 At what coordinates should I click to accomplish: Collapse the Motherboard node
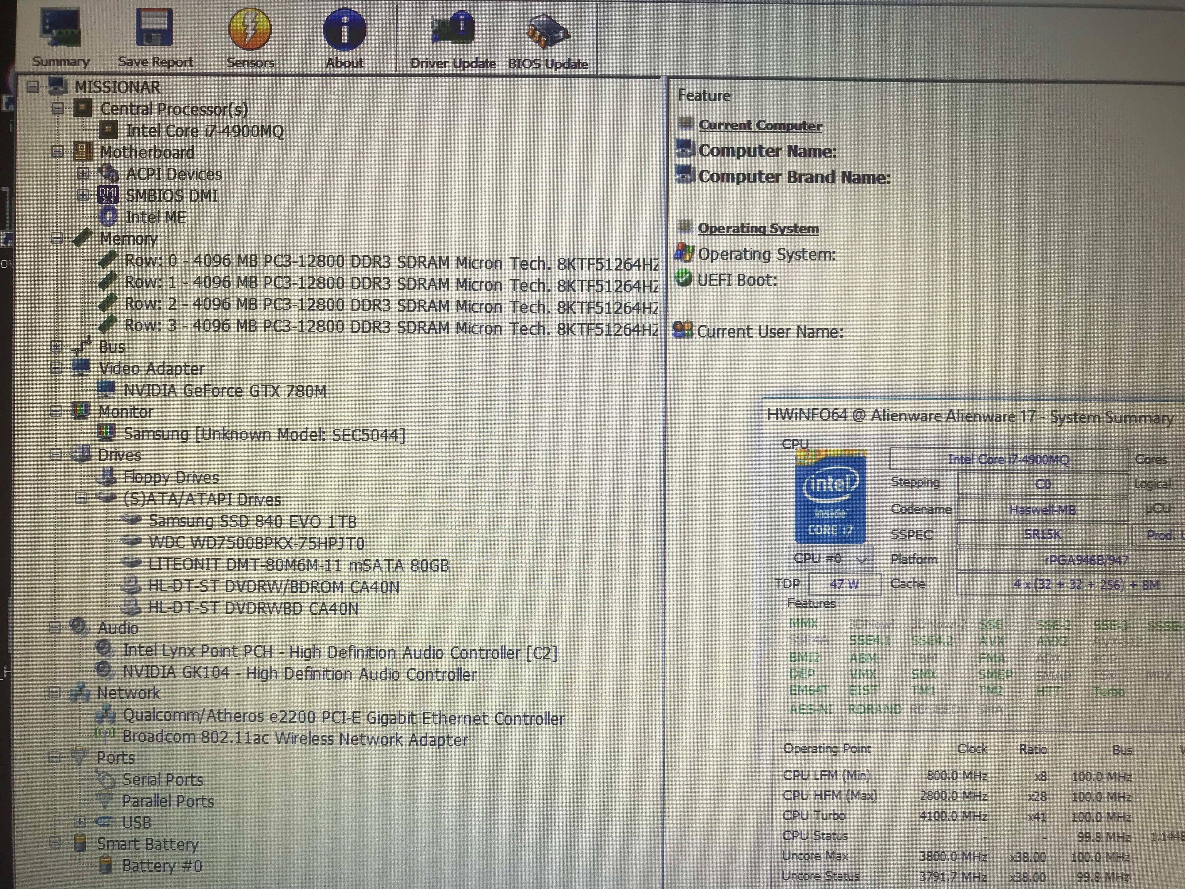pos(58,152)
